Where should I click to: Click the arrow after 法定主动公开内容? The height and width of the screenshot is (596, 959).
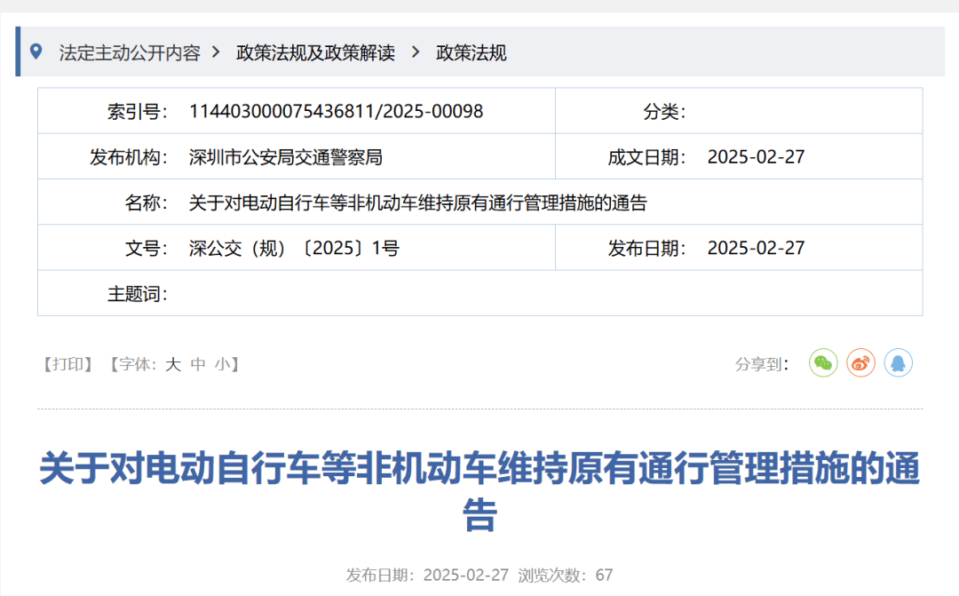[x=216, y=52]
